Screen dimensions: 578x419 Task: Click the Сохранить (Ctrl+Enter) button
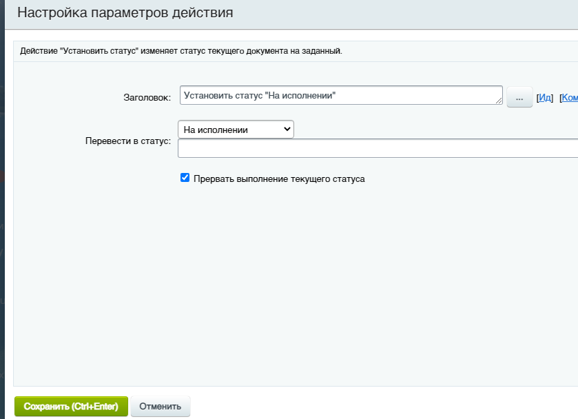[71, 407]
